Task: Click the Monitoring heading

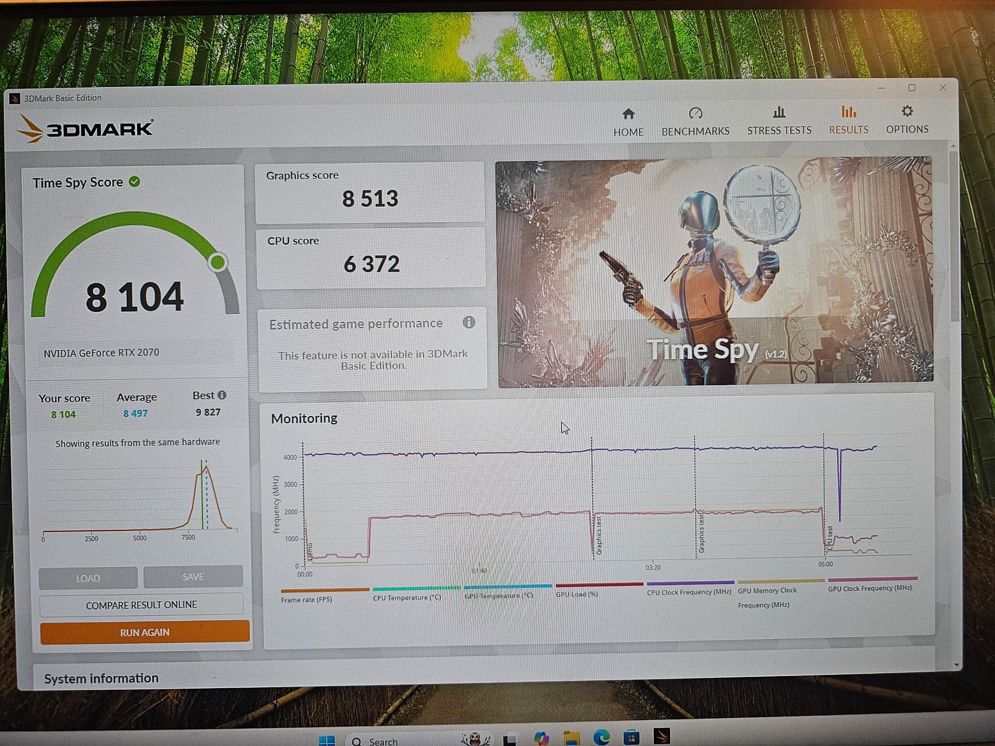Action: click(x=304, y=418)
